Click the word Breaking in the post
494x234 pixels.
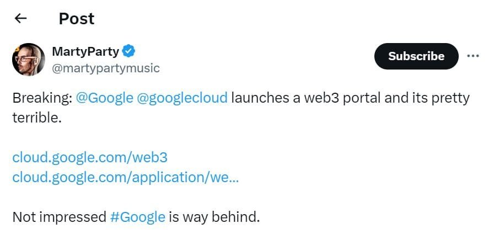(41, 98)
